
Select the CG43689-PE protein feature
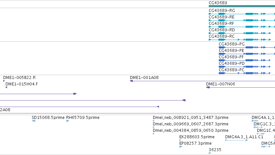247,54
